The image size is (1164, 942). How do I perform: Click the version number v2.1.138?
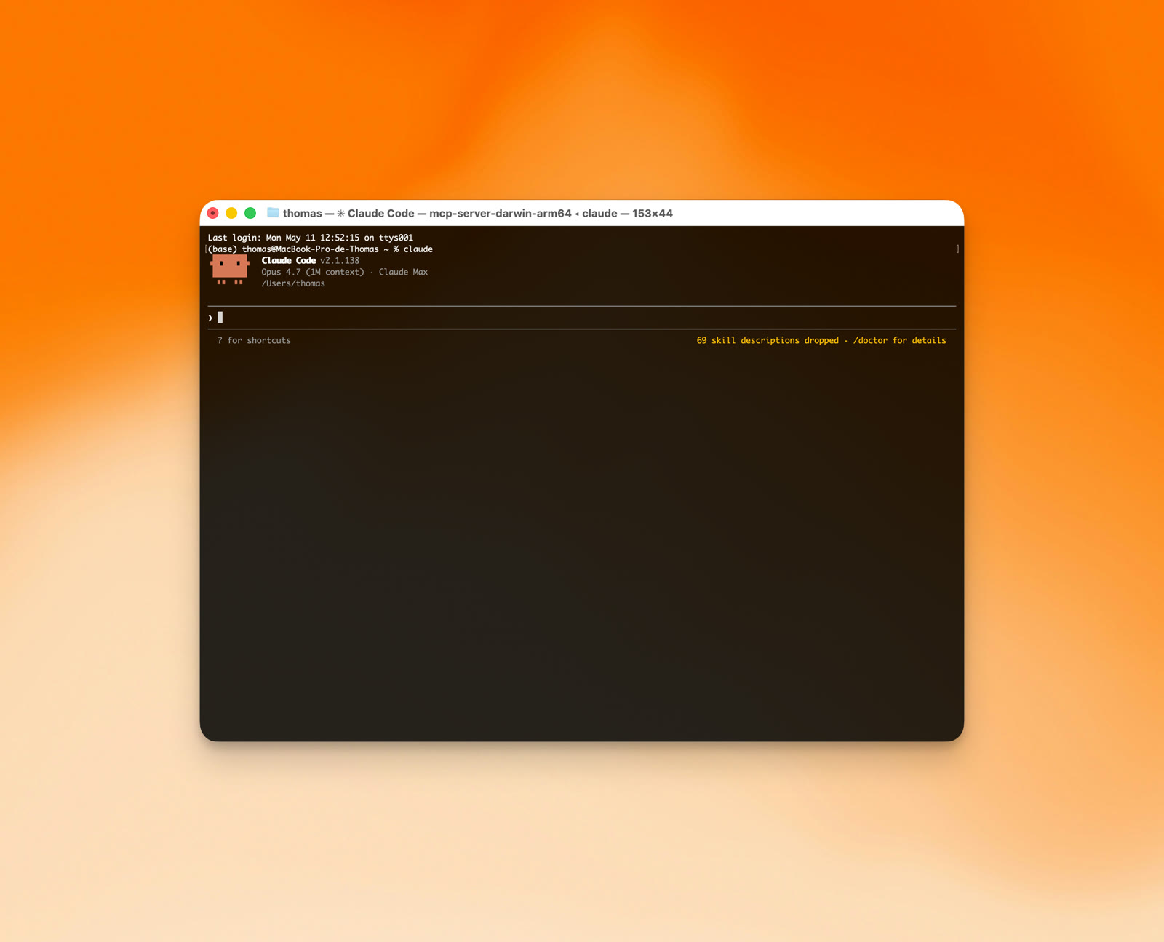(340, 260)
